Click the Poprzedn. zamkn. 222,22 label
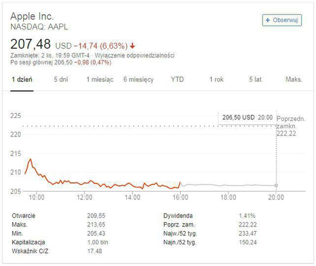Viewport: 316px width, 266px height. pyautogui.click(x=291, y=126)
